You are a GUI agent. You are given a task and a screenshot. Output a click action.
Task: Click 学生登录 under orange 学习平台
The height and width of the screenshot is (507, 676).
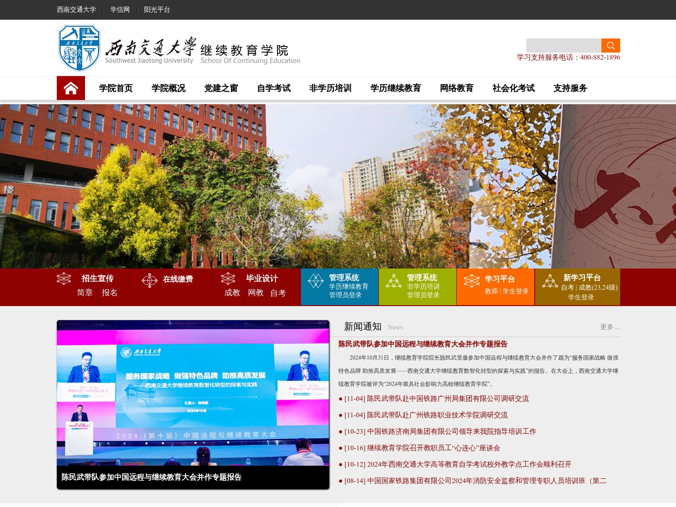click(516, 291)
